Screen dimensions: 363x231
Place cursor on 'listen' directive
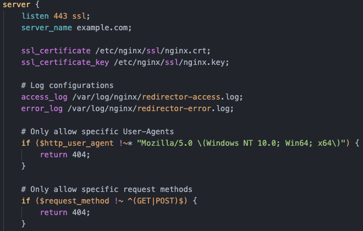click(35, 16)
